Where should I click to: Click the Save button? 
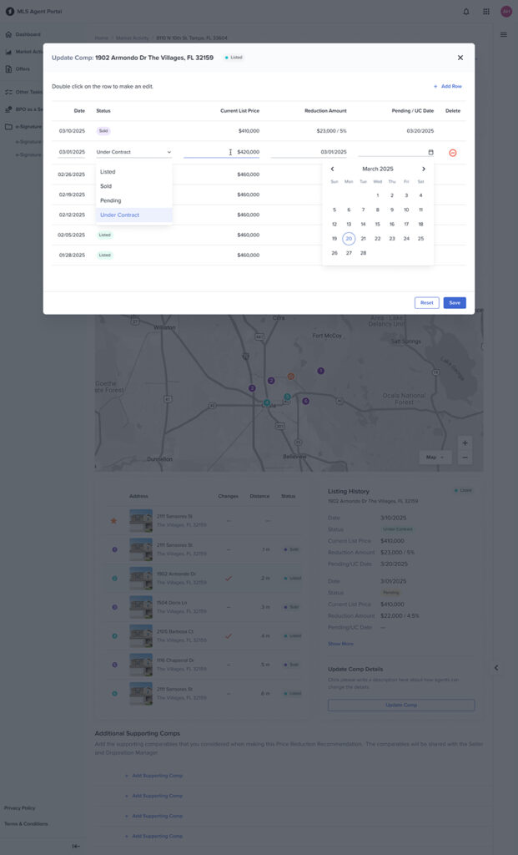point(455,302)
